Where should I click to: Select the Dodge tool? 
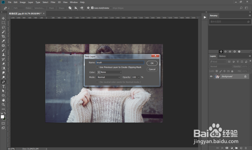(x=3, y=77)
